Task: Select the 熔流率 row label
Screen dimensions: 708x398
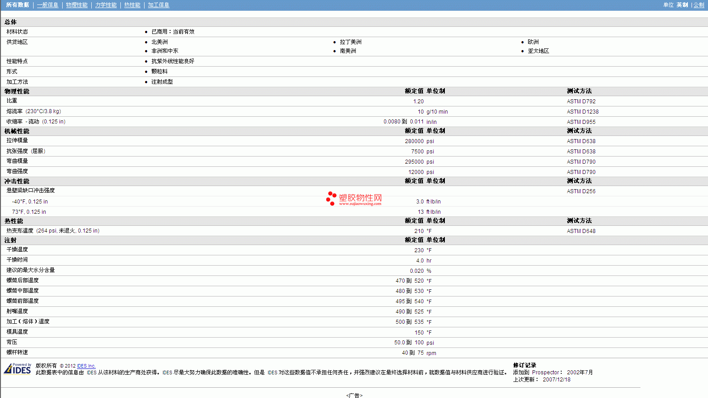Action: 34,111
